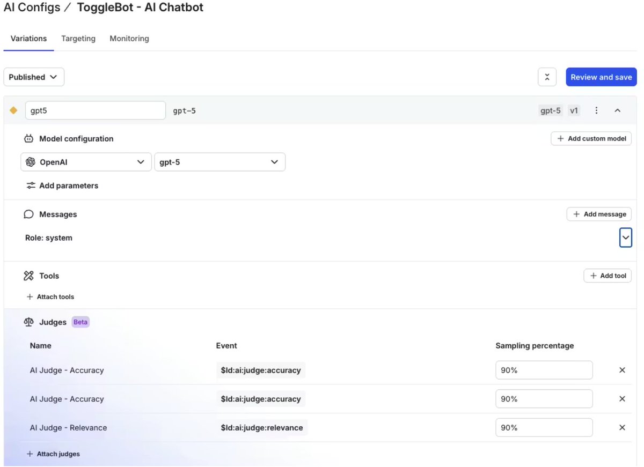
Task: Click the Sampling percentage column header
Action: 535,346
